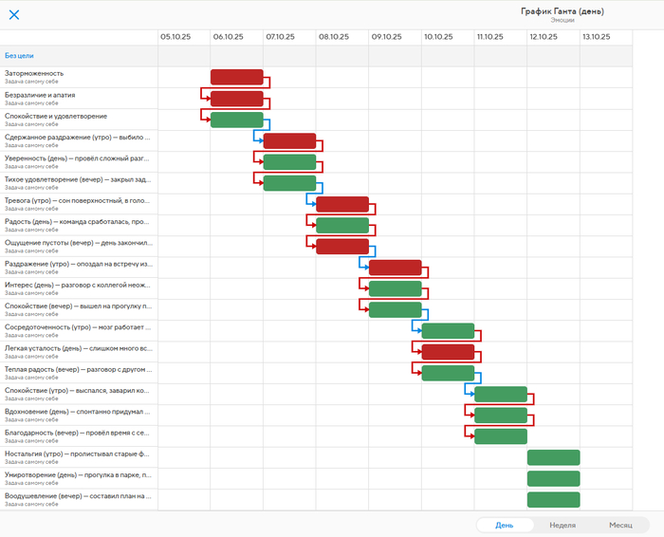Switch to the Месяц view
Image resolution: width=664 pixels, height=537 pixels.
pos(620,525)
